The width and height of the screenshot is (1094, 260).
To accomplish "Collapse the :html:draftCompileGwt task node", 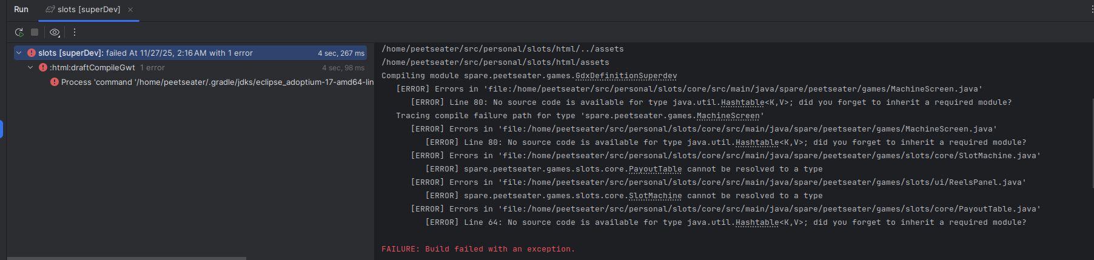I will pos(30,68).
